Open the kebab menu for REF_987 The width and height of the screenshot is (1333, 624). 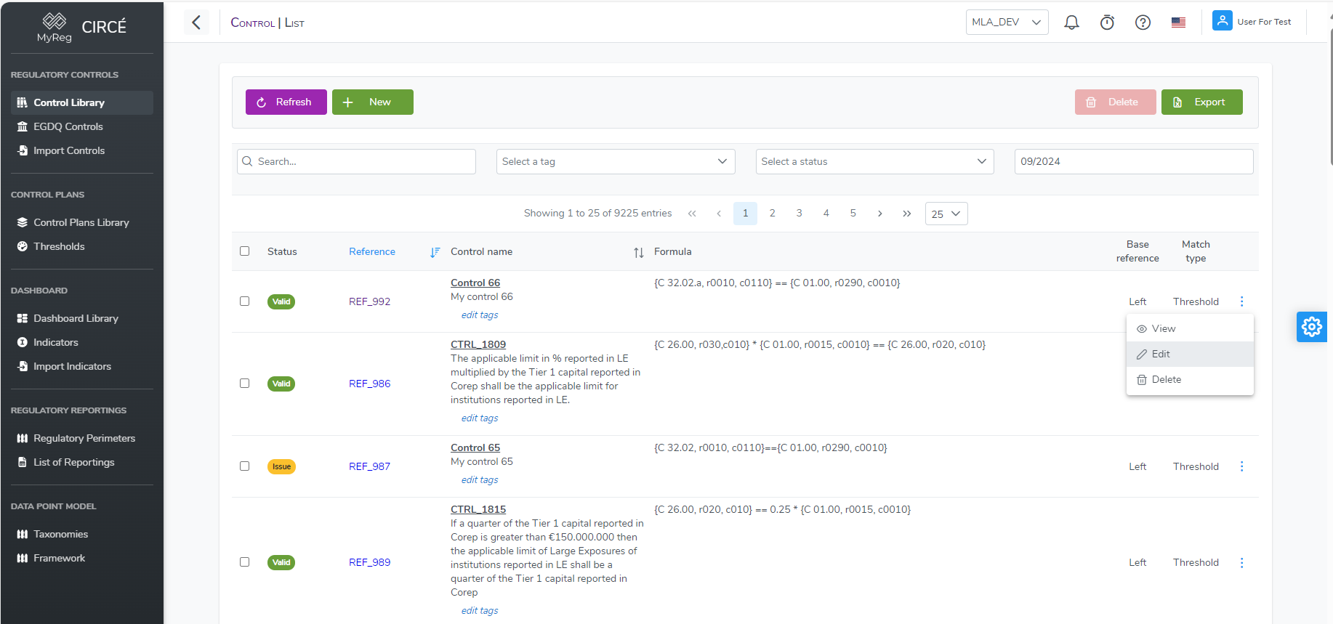[x=1241, y=466]
